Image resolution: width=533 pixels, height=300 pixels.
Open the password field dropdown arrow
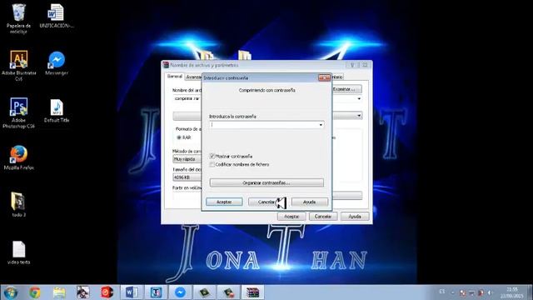(x=321, y=125)
